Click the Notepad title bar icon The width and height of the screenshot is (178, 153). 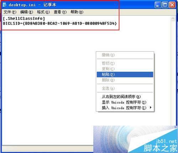5,5
